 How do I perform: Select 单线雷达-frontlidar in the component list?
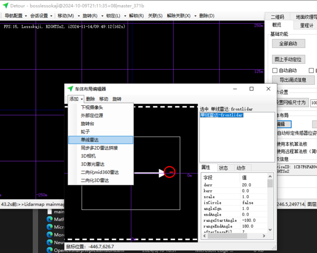click(222, 115)
